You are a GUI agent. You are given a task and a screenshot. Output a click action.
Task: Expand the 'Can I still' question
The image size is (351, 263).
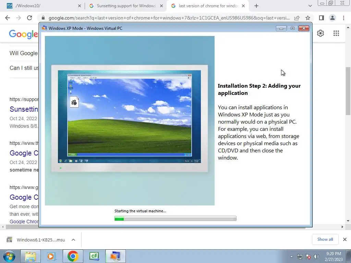click(24, 68)
